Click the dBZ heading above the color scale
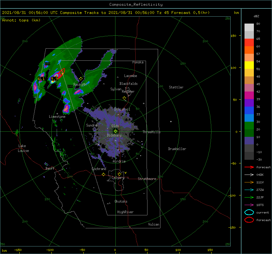The width and height of the screenshot is (272, 254). (256, 16)
